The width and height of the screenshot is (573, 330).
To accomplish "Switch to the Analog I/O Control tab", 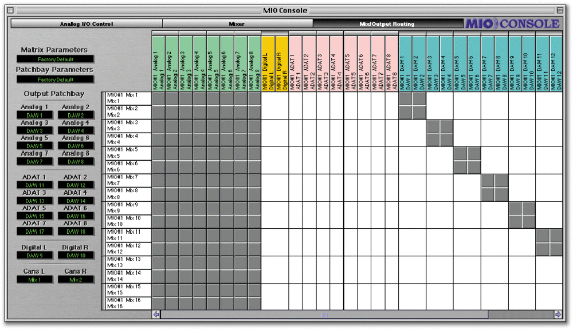I will coord(87,24).
